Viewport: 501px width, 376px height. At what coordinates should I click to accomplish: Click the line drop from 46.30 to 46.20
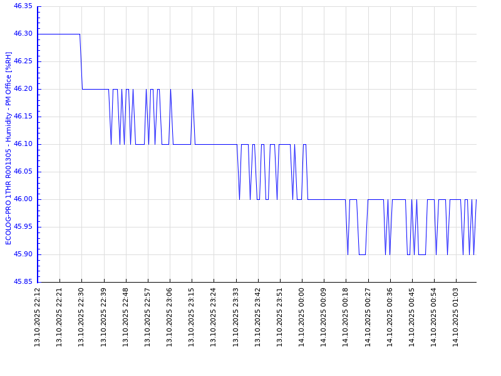(x=81, y=61)
